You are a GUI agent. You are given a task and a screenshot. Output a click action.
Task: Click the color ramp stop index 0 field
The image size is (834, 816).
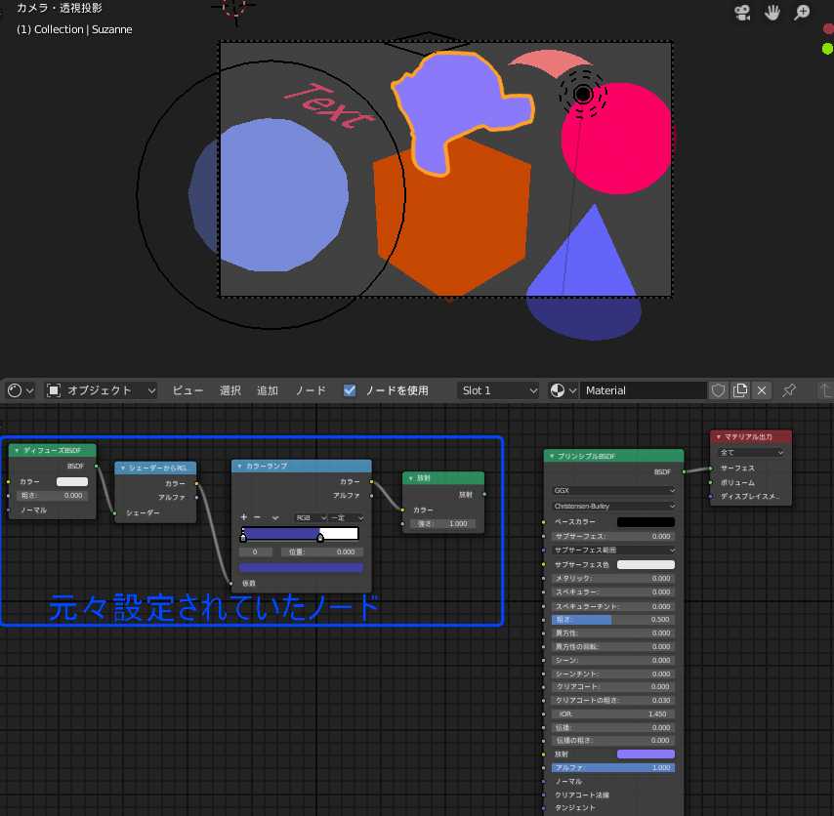[255, 551]
